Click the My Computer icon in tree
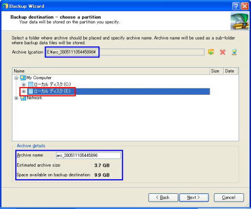This screenshot has height=209, width=251. click(23, 78)
